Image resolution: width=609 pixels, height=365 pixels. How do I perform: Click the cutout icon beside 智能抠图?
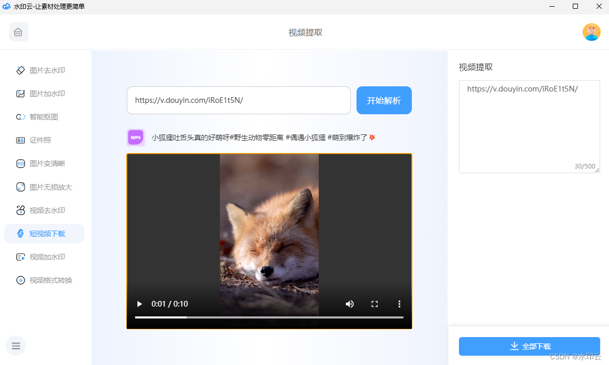(21, 117)
